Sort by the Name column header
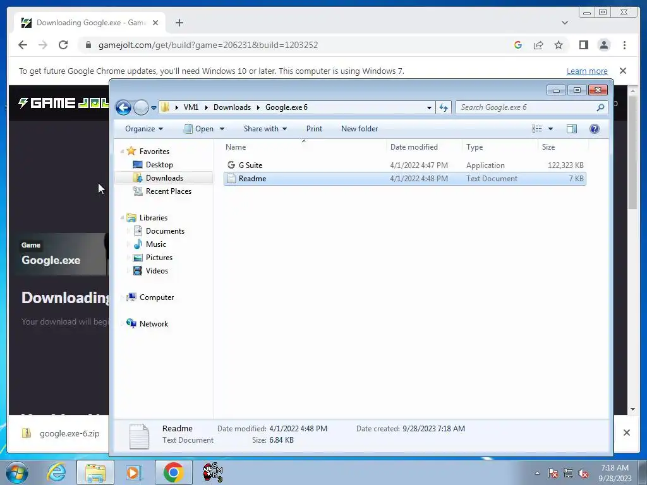The image size is (647, 485). point(236,147)
